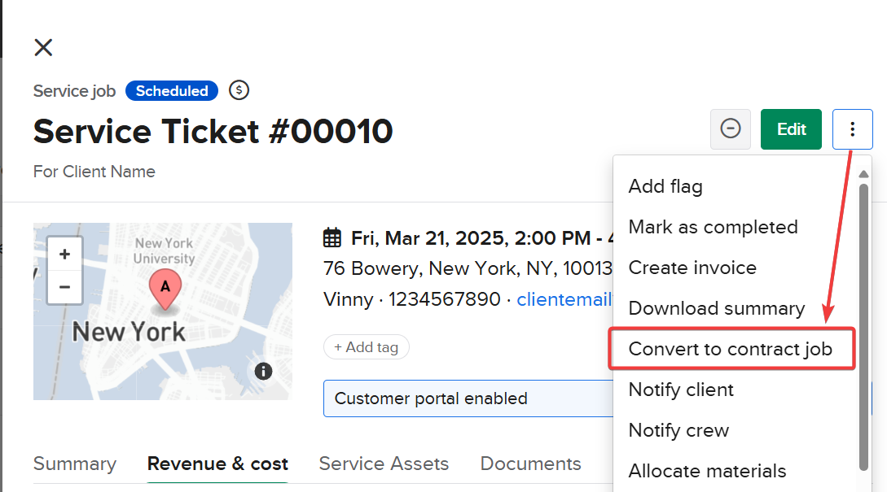
Task: Close the service ticket panel with X
Action: (43, 47)
